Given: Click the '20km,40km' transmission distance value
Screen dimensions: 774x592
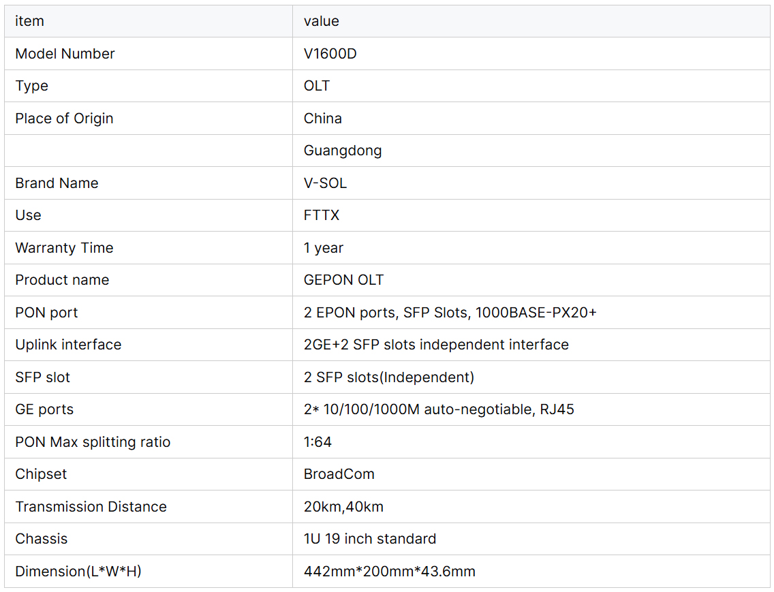Looking at the screenshot, I should (x=343, y=507).
